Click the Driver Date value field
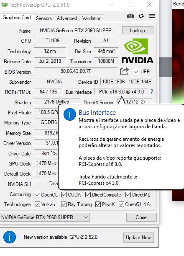 [x=46, y=153]
